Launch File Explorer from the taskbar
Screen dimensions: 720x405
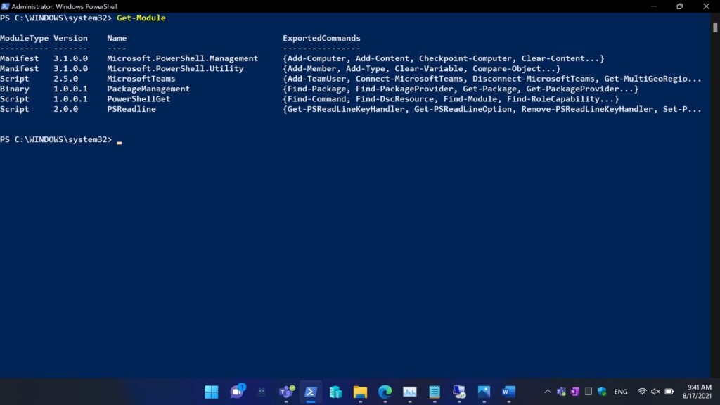point(361,392)
